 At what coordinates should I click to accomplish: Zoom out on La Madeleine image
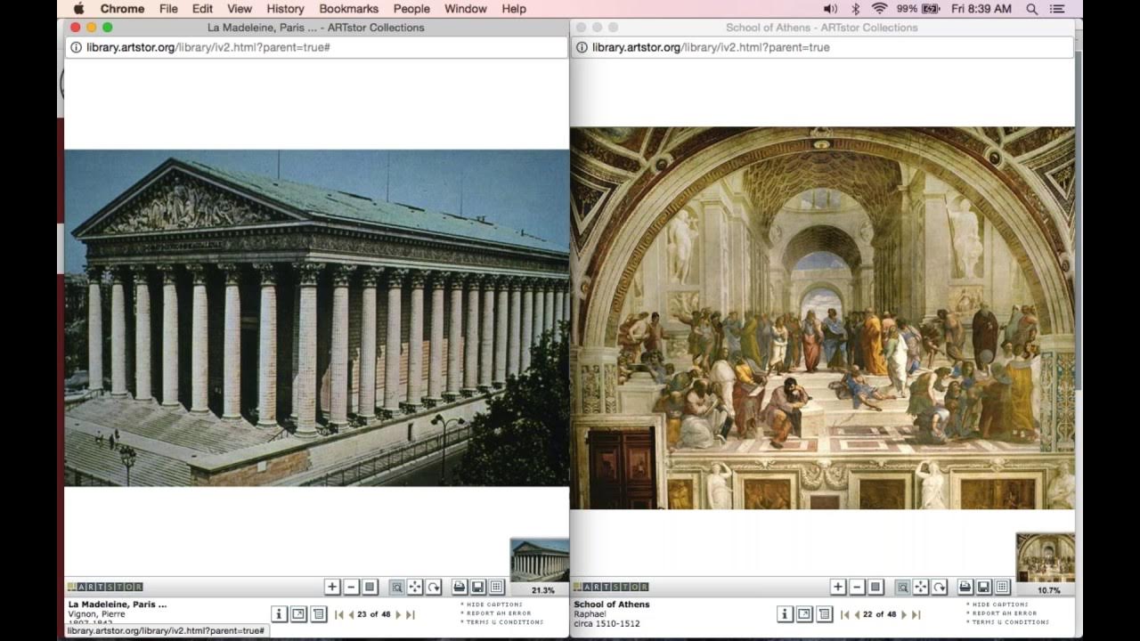[351, 587]
